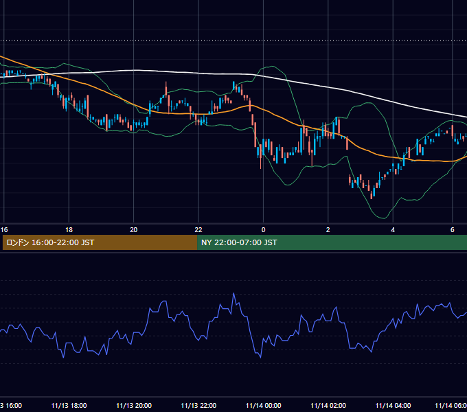Viewport: 467px width, 412px height.
Task: Click the 11/13 22:00 date label
Action: click(x=198, y=406)
